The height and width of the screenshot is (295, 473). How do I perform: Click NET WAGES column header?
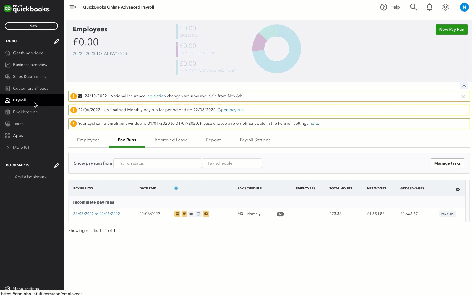376,188
